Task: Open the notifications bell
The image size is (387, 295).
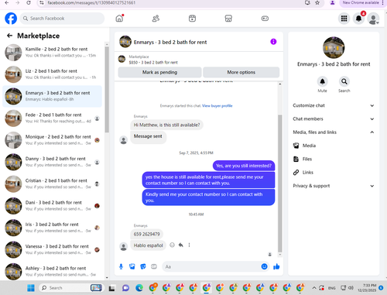Action: click(358, 19)
